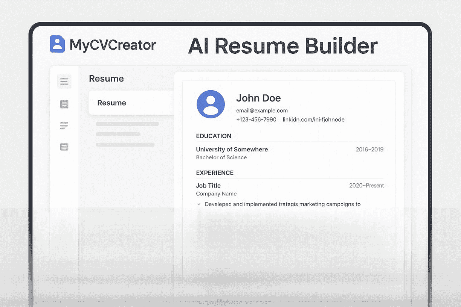This screenshot has width=461, height=307.
Task: Click the AI Resume Builder title
Action: point(282,46)
